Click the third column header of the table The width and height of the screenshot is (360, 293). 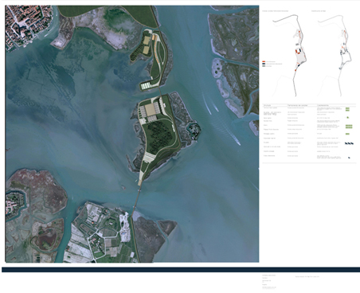pos(323,105)
